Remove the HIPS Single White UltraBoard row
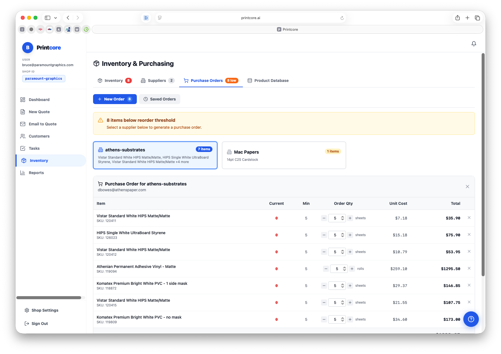This screenshot has width=501, height=354. [x=469, y=234]
